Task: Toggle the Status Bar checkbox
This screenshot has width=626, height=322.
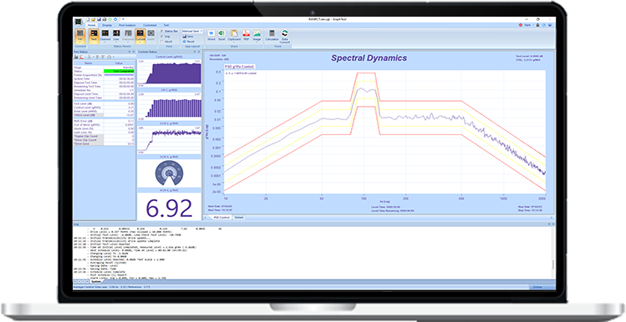Action: coord(162,31)
